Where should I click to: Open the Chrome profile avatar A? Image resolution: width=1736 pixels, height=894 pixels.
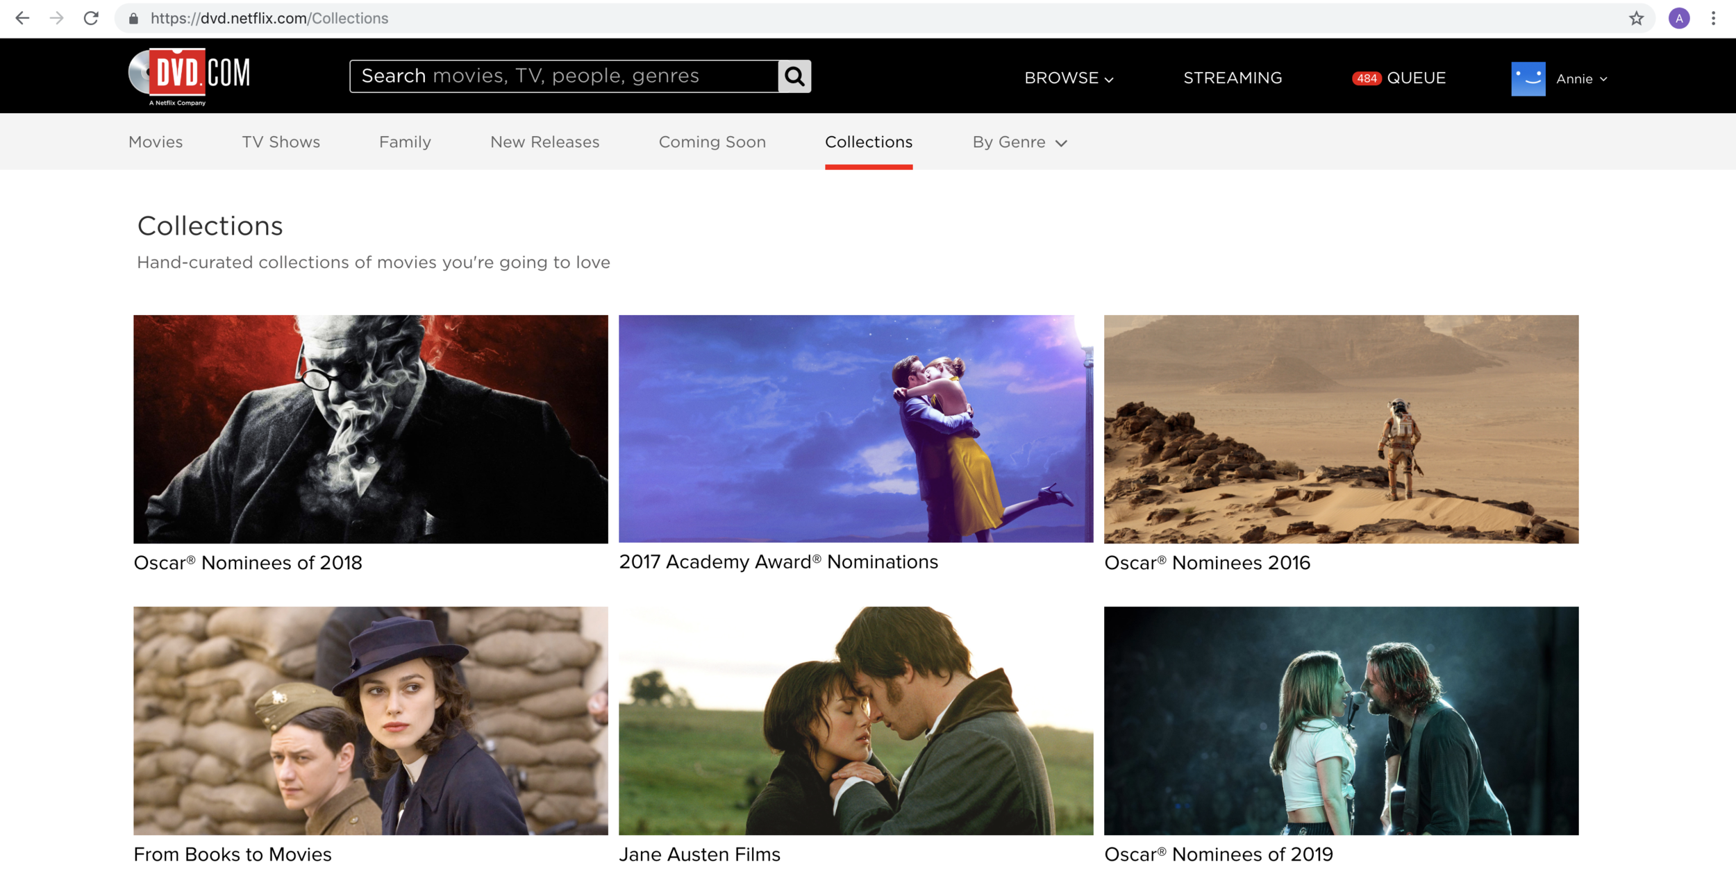[x=1679, y=19]
